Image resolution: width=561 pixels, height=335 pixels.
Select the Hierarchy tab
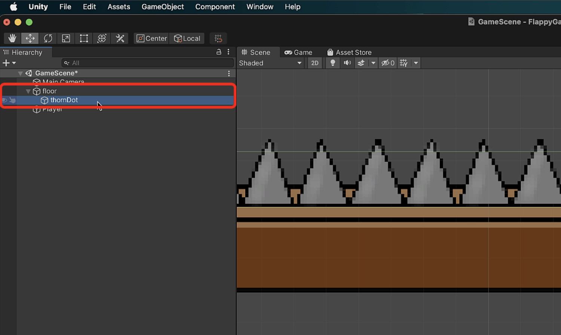(x=25, y=52)
